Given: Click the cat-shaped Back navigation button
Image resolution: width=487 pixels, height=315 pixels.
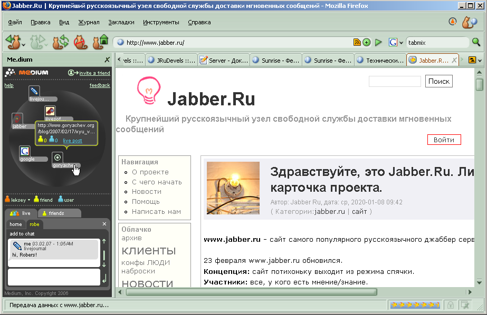Looking at the screenshot, I should 13,42.
